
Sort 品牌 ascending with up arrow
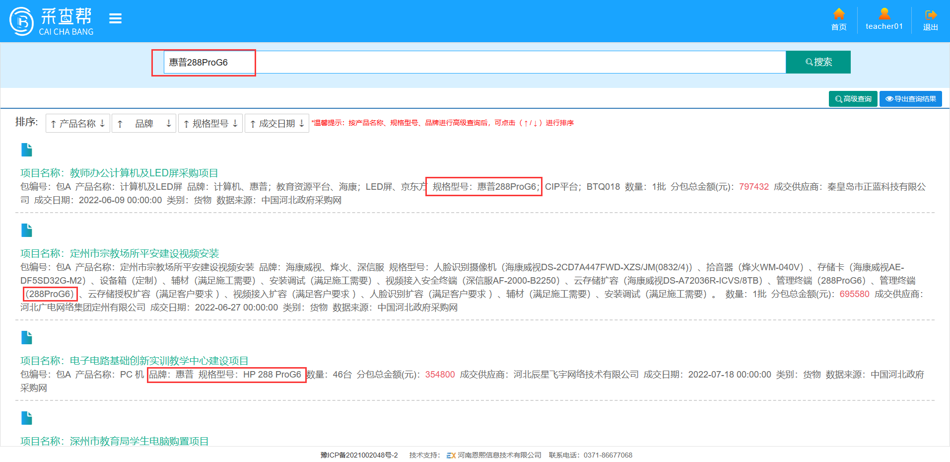click(120, 124)
